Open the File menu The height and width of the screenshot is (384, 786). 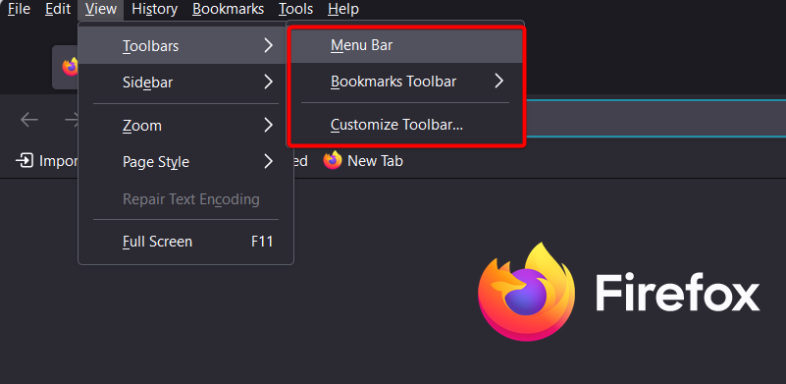tap(19, 9)
